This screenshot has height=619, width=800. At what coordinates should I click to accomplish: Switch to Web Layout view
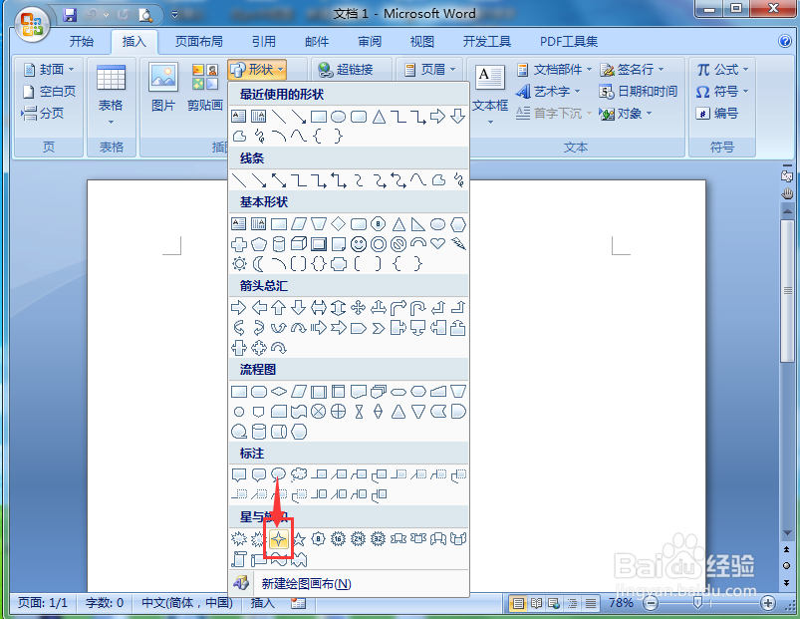(554, 604)
